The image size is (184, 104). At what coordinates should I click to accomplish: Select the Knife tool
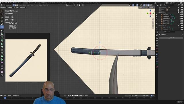pyautogui.click(x=2, y=53)
